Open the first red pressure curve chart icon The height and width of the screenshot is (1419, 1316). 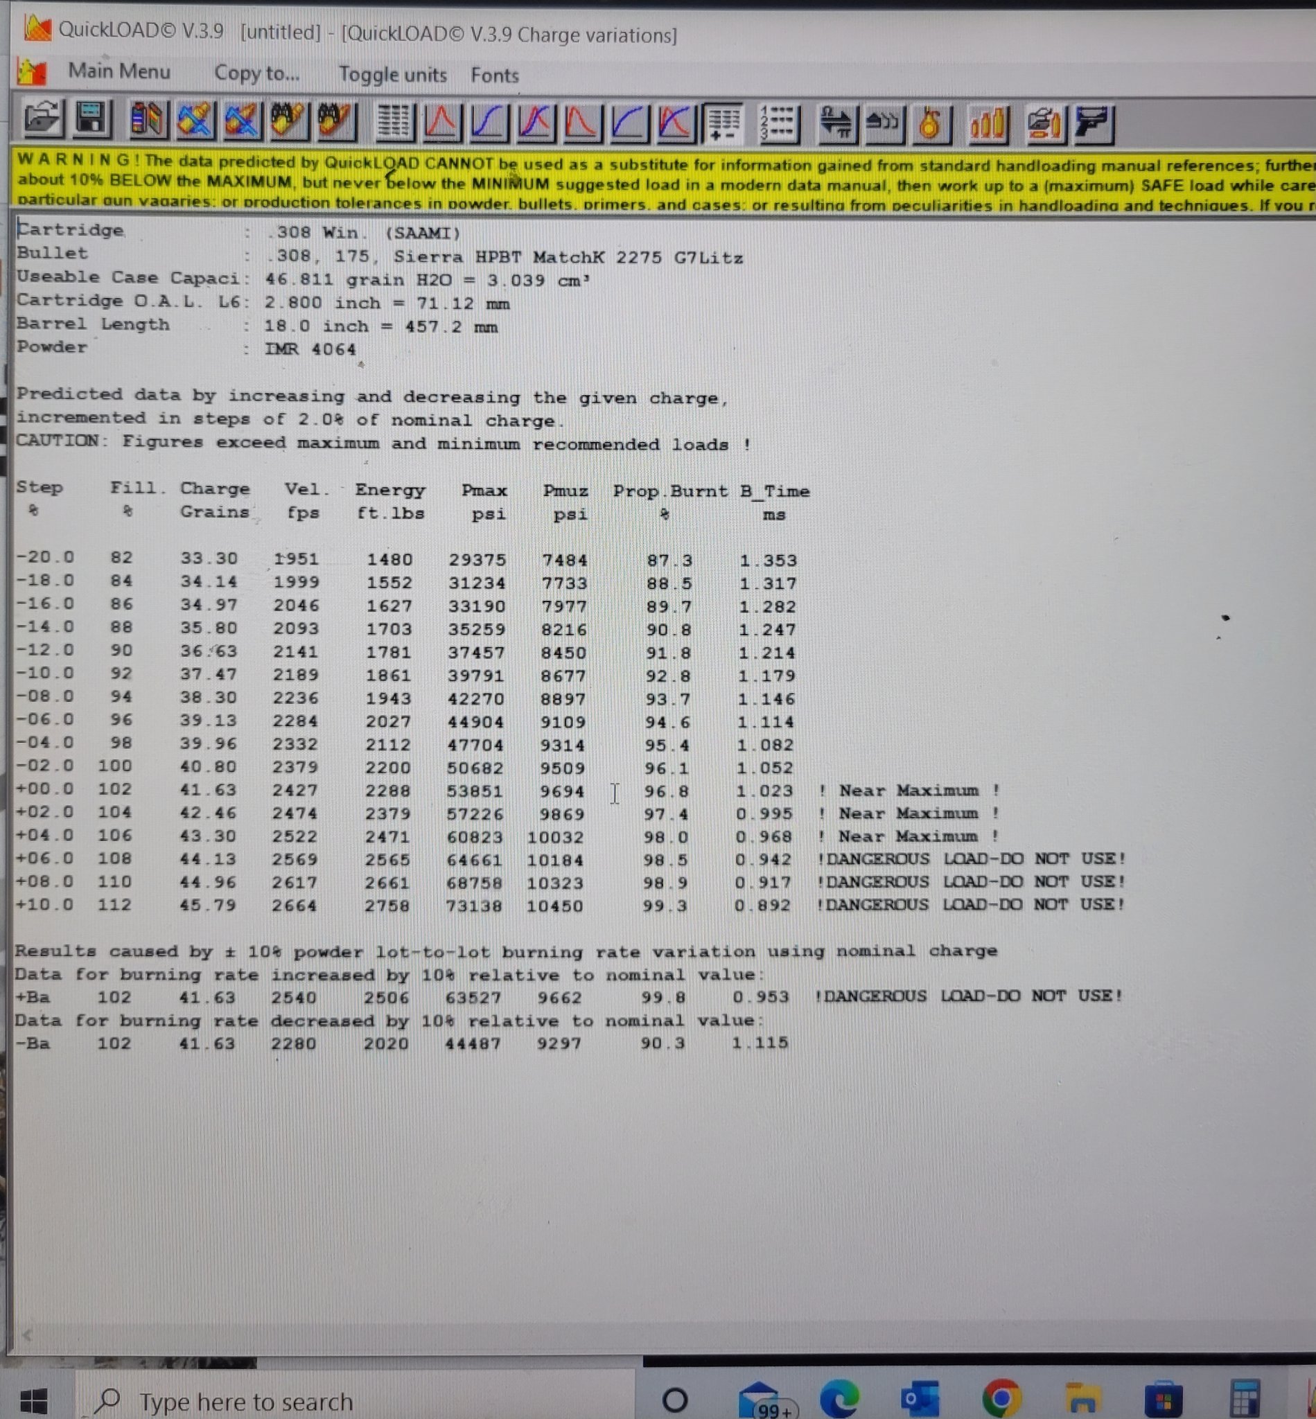(x=442, y=122)
